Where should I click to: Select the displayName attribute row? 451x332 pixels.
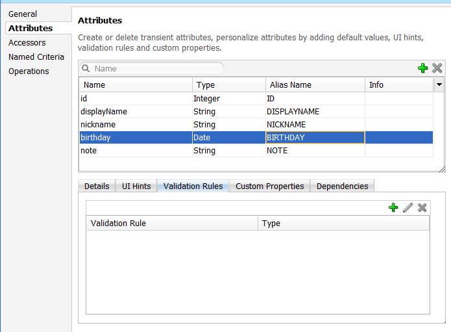point(256,112)
